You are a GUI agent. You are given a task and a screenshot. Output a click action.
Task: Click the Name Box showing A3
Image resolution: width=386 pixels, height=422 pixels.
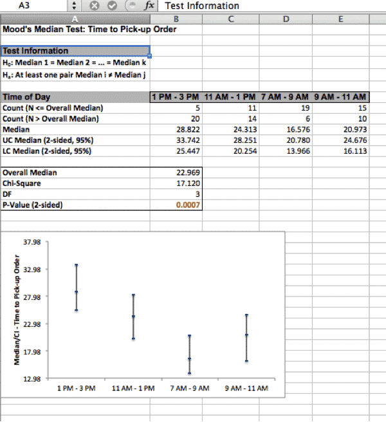[33, 5]
